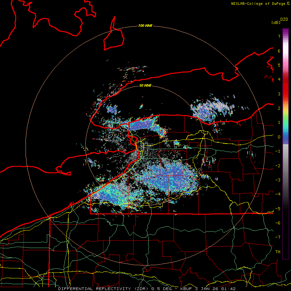Screen dimensions: 291x291
Task: Click the DIFFERENTIAL REFLECTIVITY (ZDR) caption text
Action: click(x=104, y=289)
